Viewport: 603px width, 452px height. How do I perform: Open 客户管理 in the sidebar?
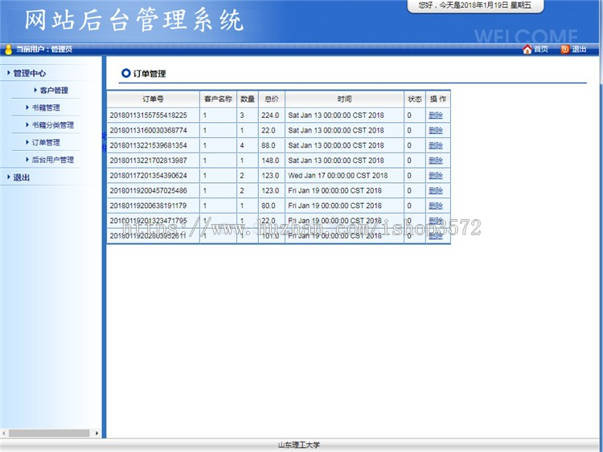click(54, 90)
